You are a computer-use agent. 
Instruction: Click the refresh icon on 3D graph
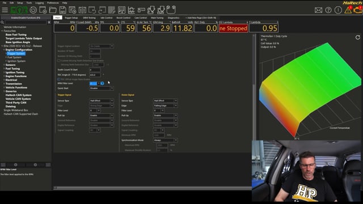click(x=358, y=37)
